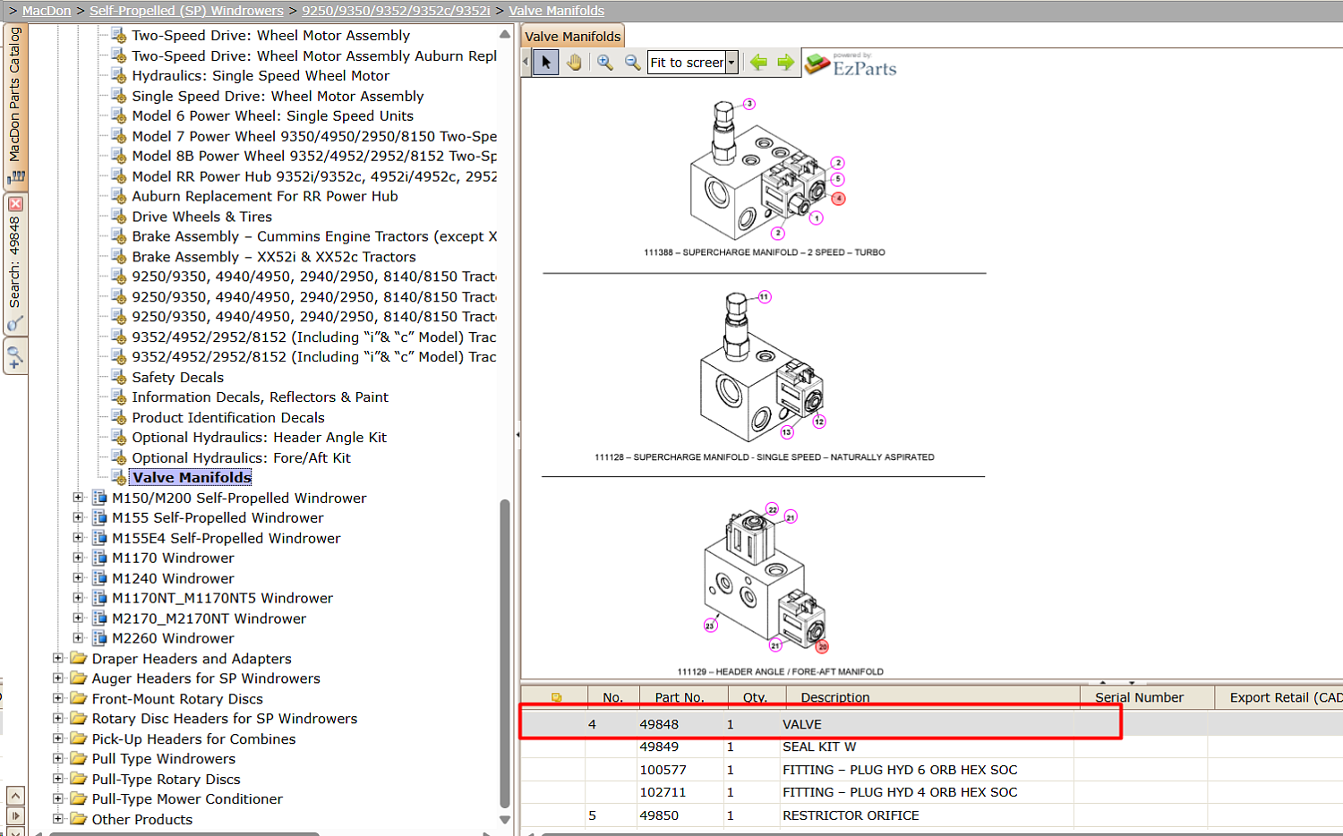Expand the M2260 Windrower node
This screenshot has width=1343, height=836.
(x=78, y=638)
